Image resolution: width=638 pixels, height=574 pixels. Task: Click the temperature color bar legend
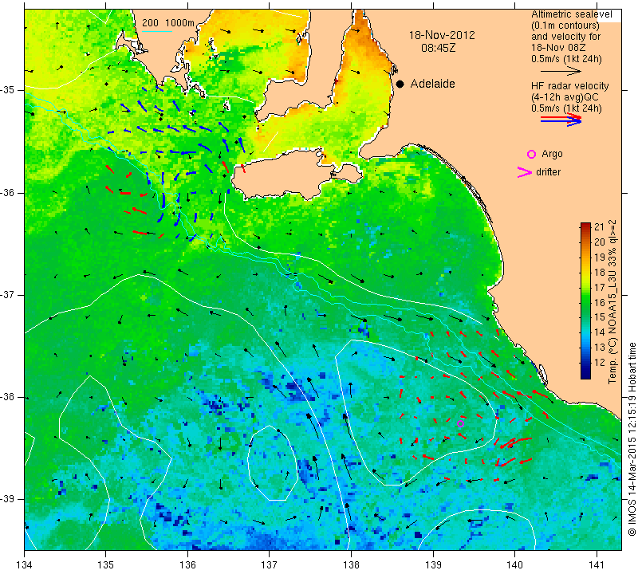[585, 301]
